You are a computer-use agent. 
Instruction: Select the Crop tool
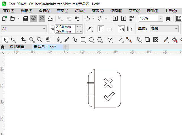tap(23, 40)
